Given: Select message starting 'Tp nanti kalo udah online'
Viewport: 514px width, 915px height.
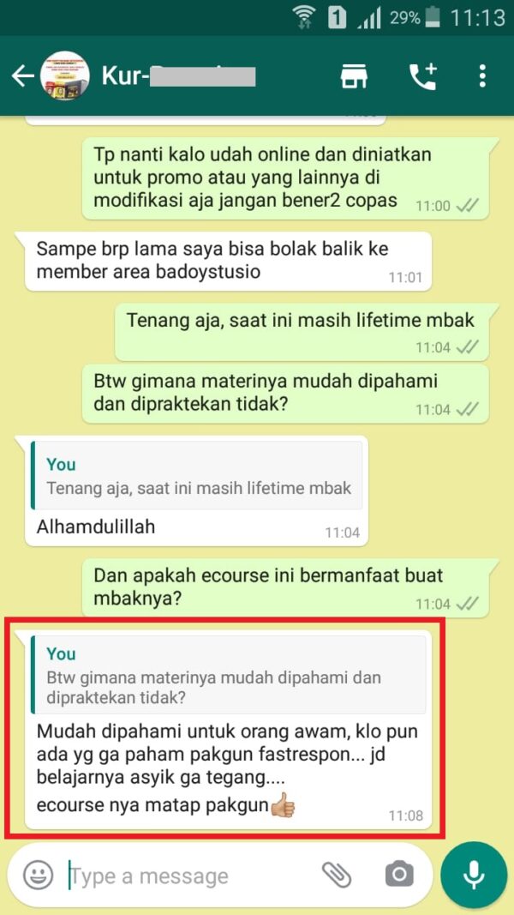Looking at the screenshot, I should click(285, 178).
